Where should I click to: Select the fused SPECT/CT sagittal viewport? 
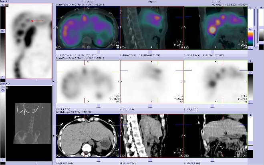tap(152, 28)
